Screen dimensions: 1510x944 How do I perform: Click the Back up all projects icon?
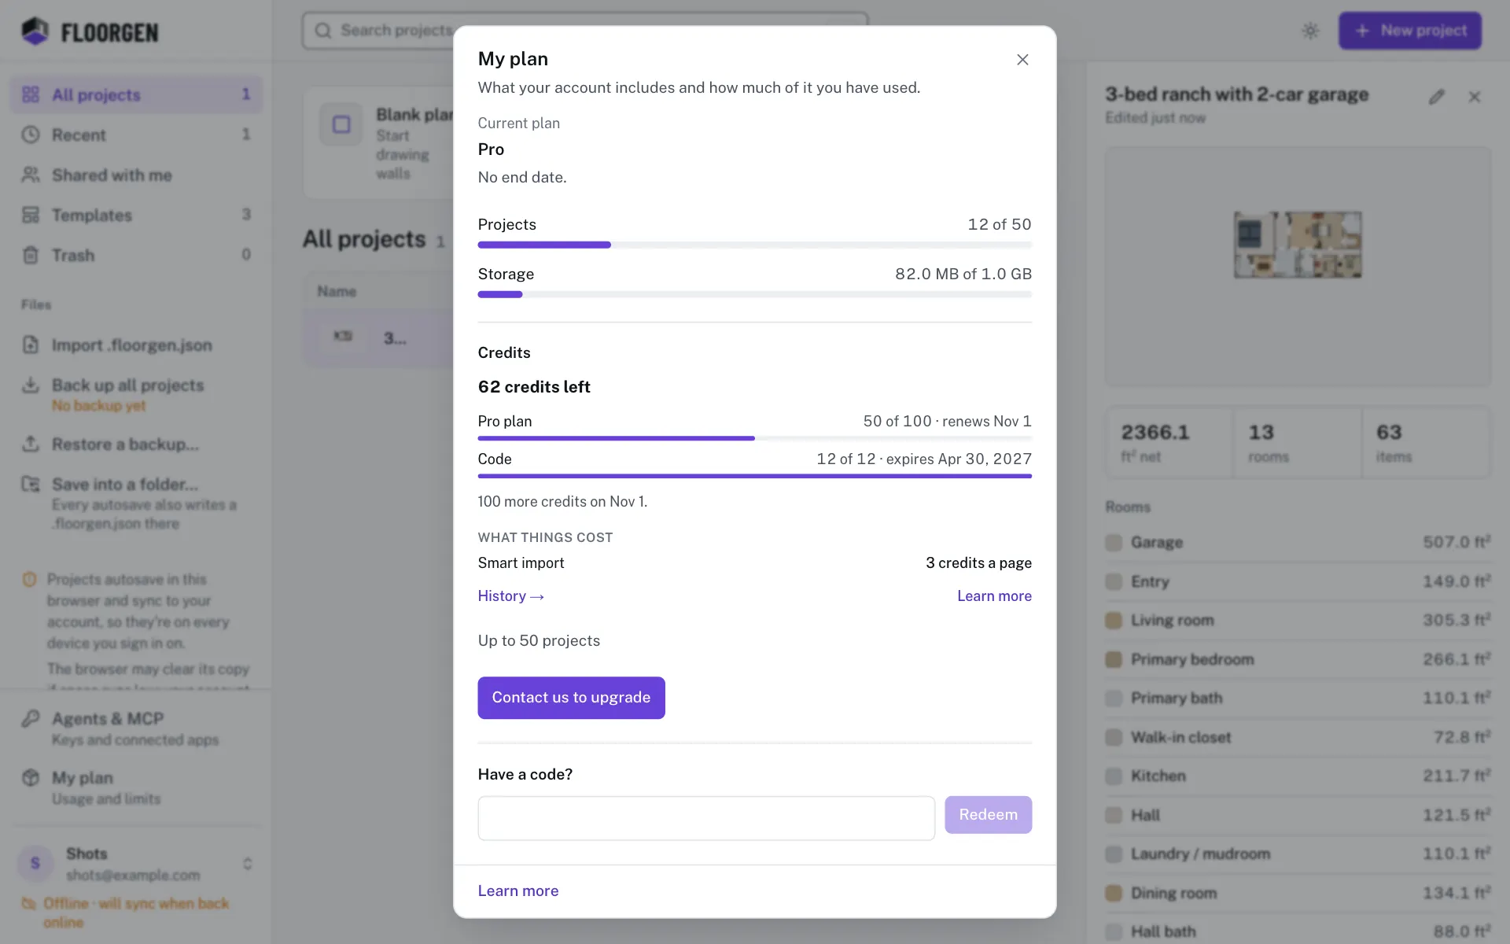(31, 385)
